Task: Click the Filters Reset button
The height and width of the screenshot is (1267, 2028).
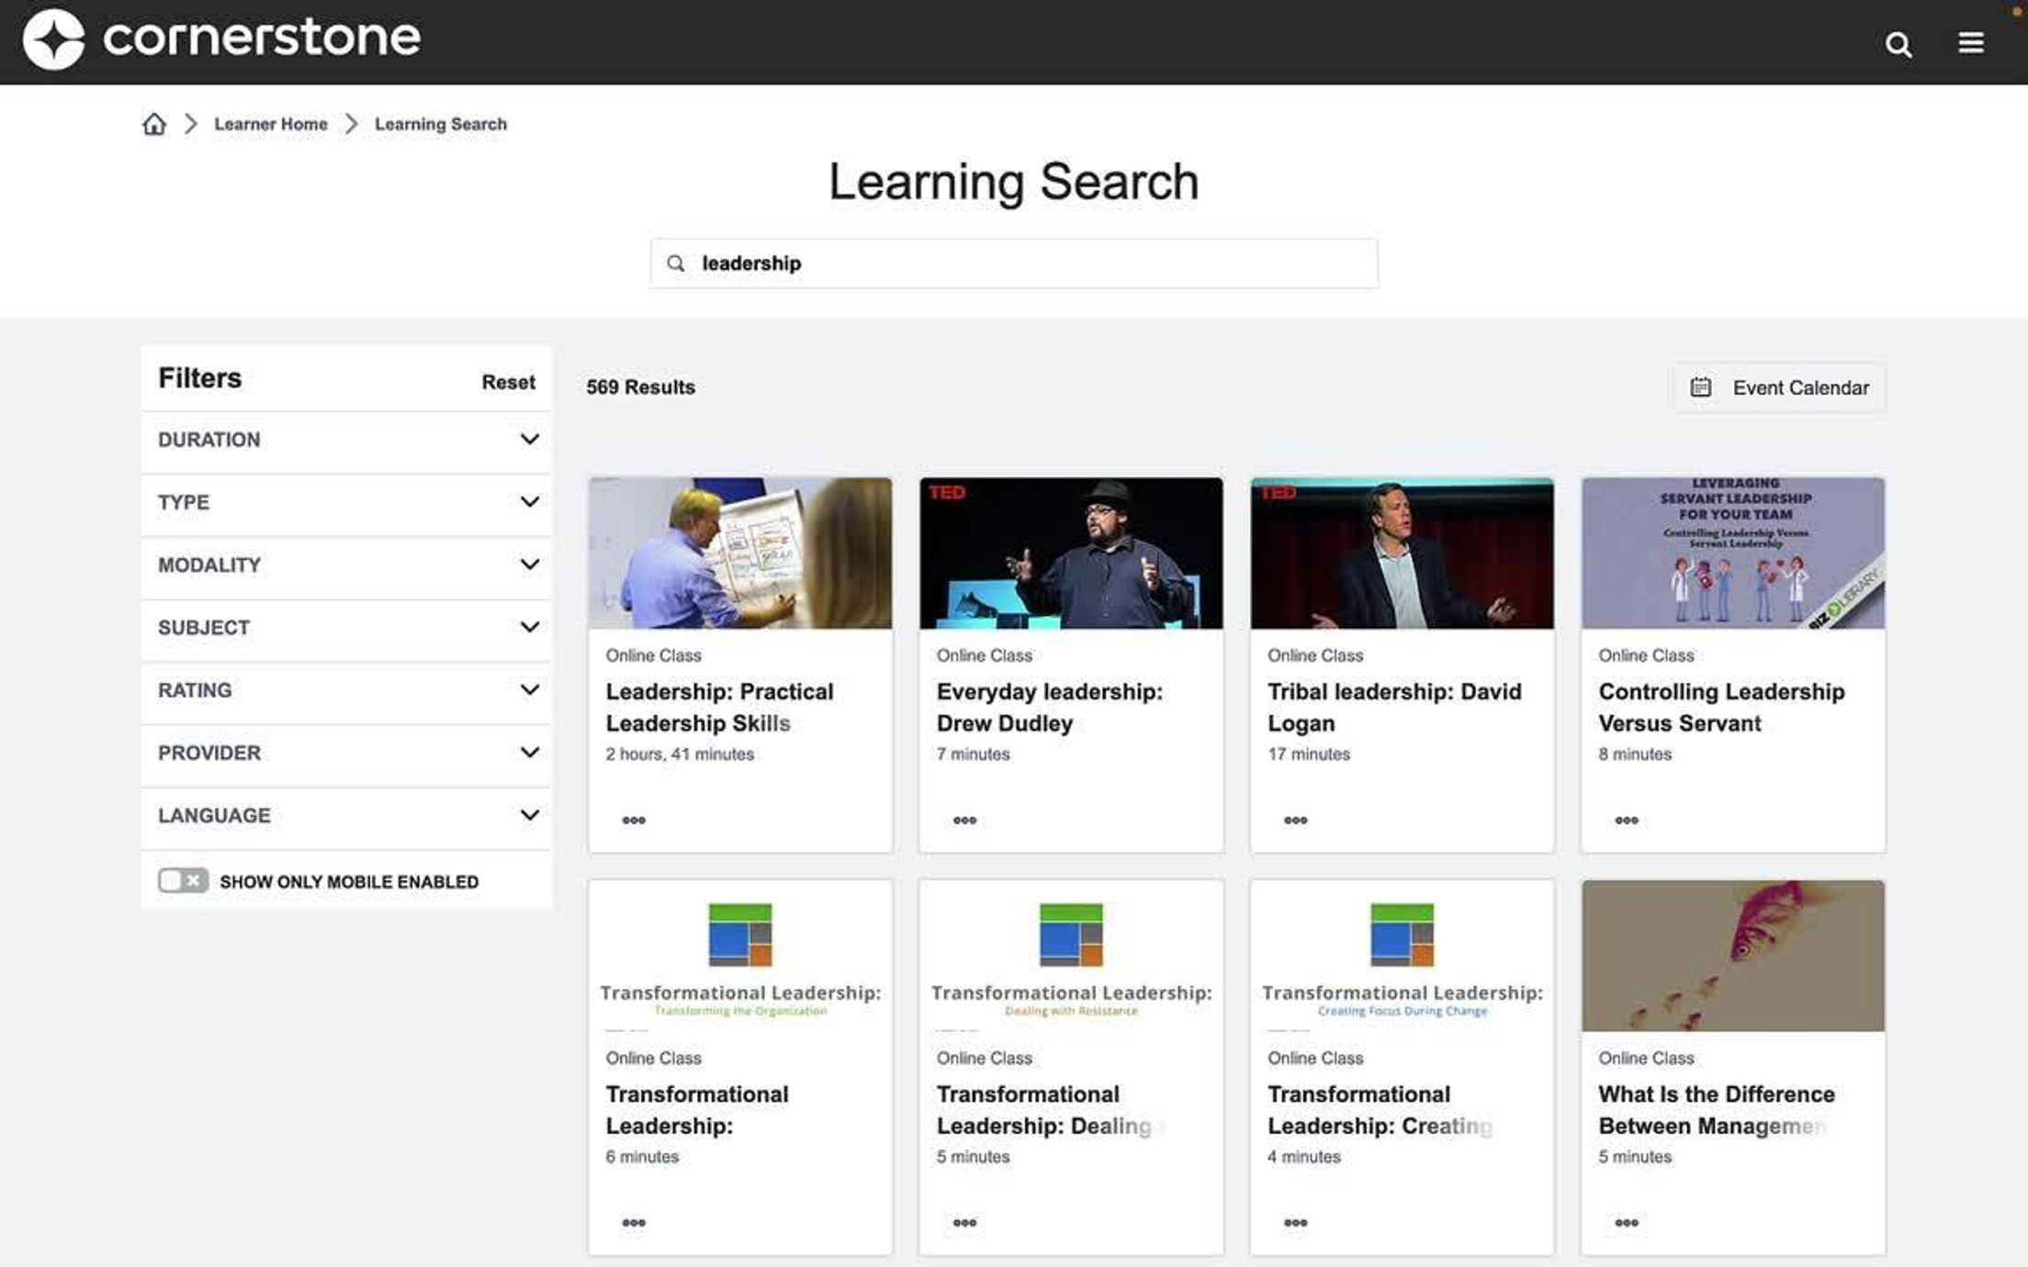Action: point(508,383)
